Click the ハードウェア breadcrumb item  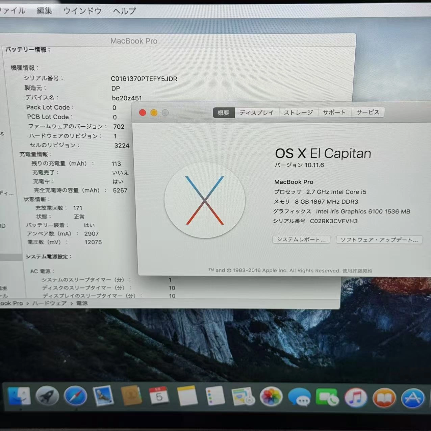(x=49, y=303)
